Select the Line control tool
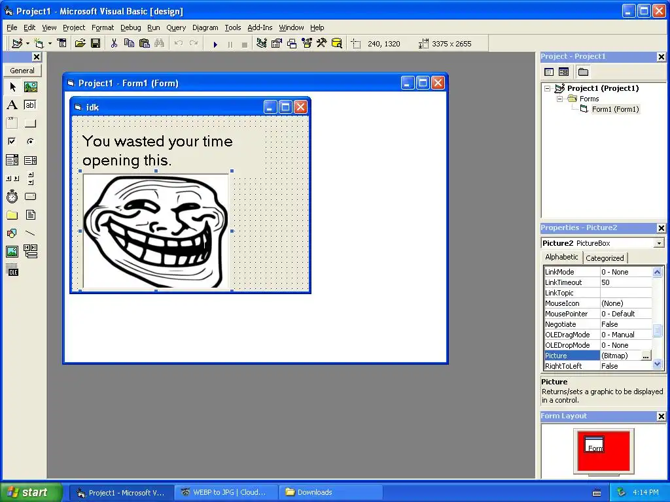The width and height of the screenshot is (670, 502). [x=30, y=233]
